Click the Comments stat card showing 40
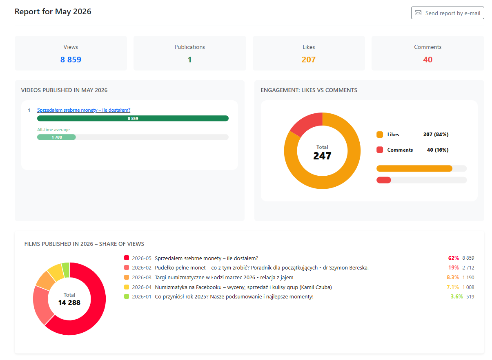Screen dimensions: 492x360 428,53
